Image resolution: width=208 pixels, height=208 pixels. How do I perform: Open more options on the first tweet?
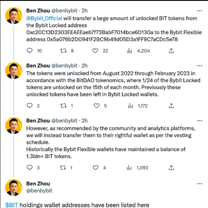coord(200,11)
